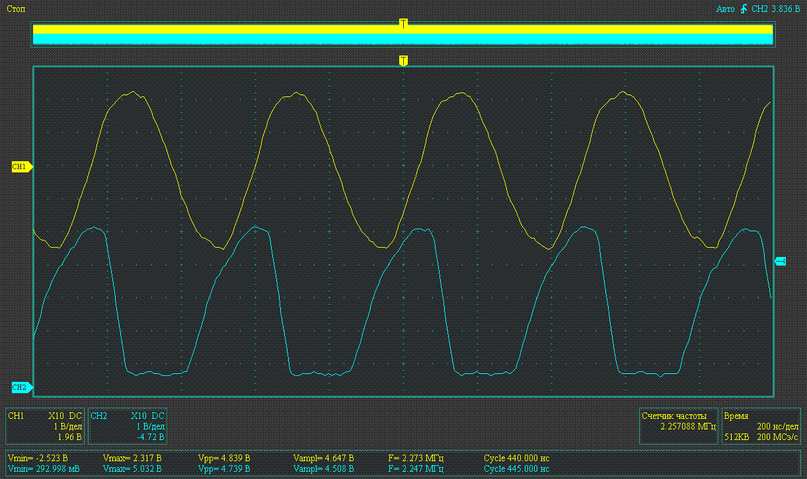Click the "Авто" trigger mode label

click(726, 9)
